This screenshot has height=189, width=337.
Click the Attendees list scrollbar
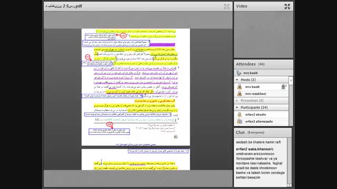pyautogui.click(x=291, y=101)
